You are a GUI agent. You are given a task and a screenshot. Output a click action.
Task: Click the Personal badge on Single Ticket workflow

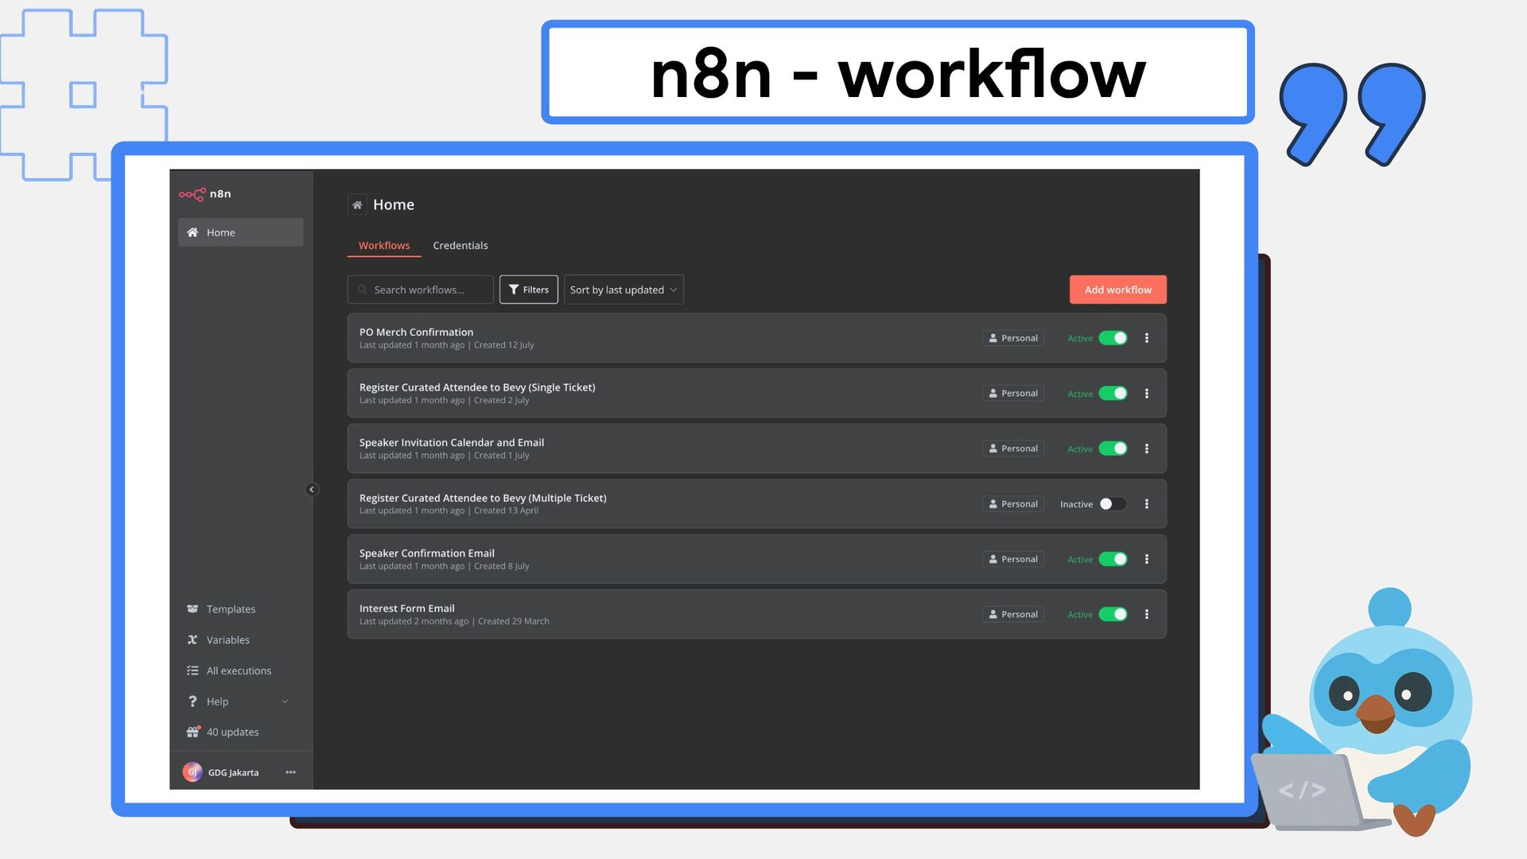(x=1012, y=393)
